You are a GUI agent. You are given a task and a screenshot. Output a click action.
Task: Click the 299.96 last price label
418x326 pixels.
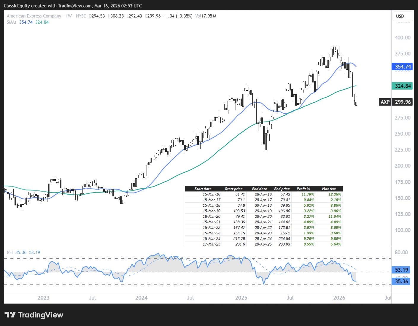tap(403, 102)
